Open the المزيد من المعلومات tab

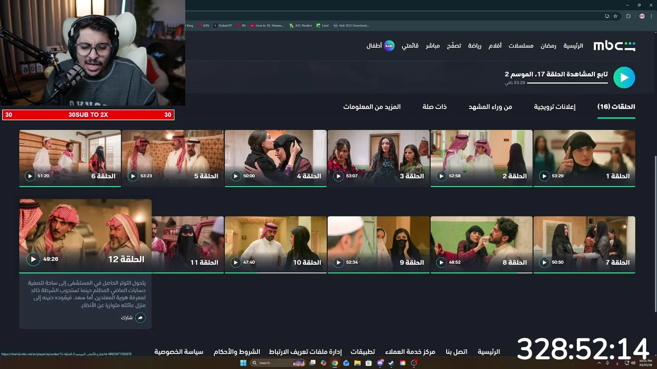pos(372,107)
